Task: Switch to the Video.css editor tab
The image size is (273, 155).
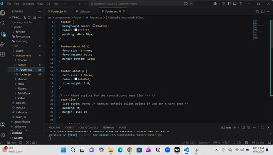Action: [85, 11]
